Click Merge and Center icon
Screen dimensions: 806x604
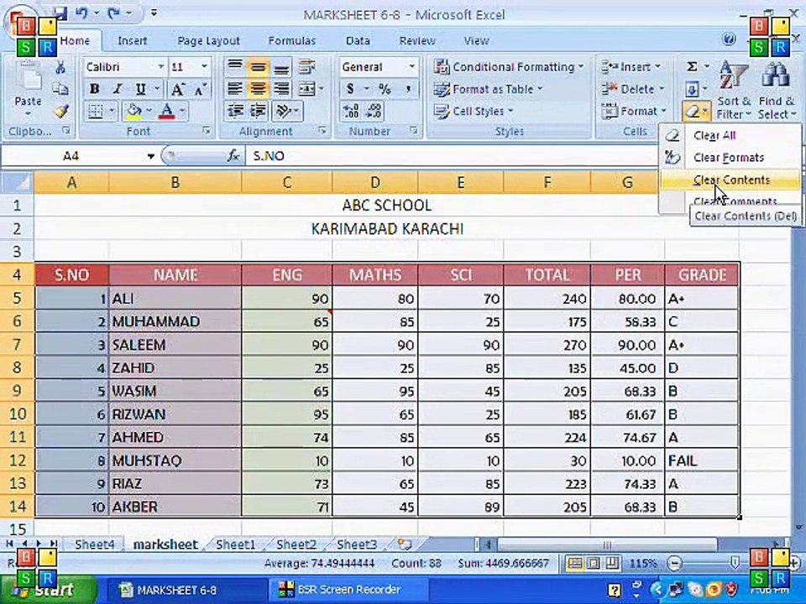point(307,89)
